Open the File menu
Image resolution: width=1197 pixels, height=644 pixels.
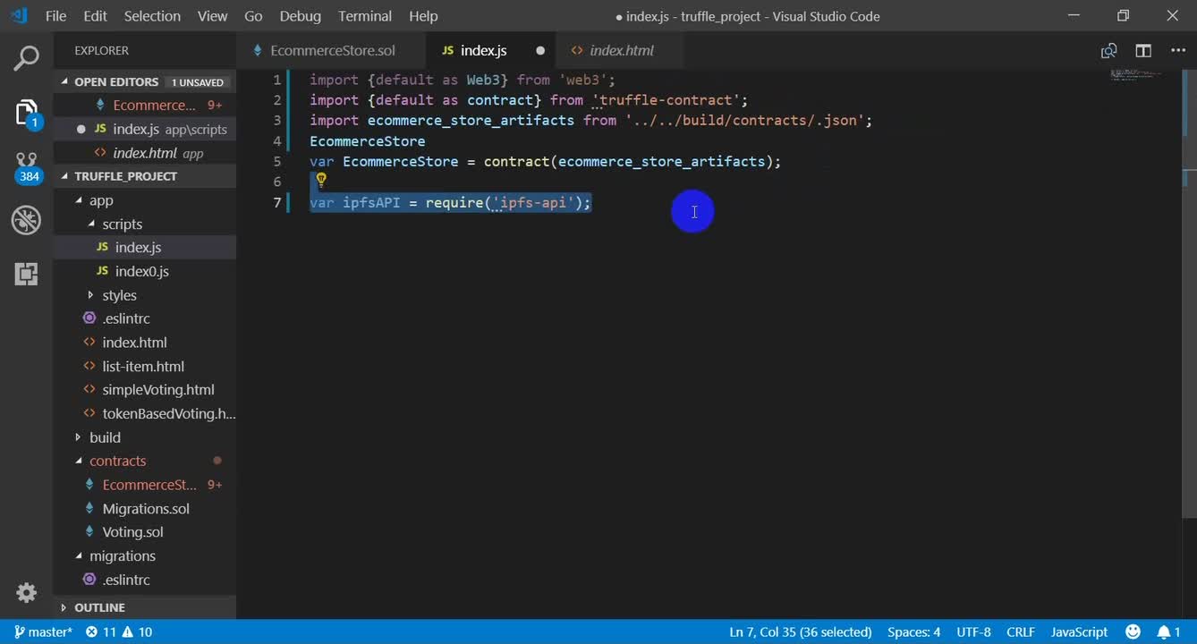point(55,16)
